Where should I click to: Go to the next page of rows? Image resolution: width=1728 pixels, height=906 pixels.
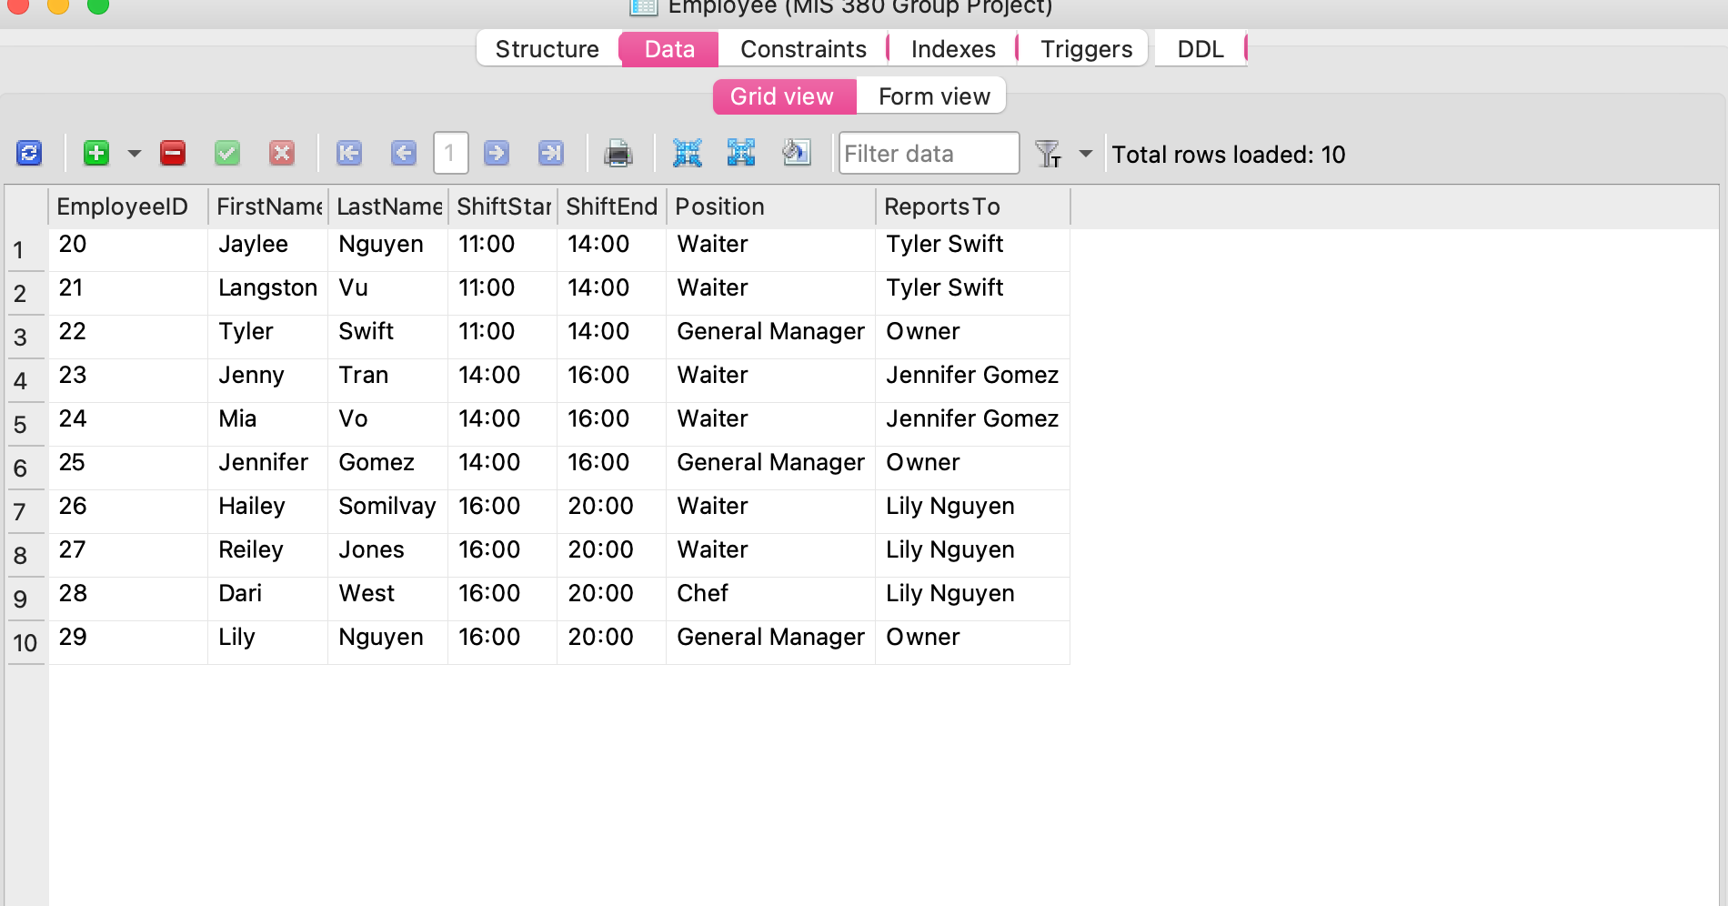[496, 153]
